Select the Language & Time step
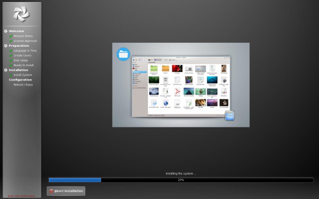The image size is (319, 199). click(x=25, y=51)
